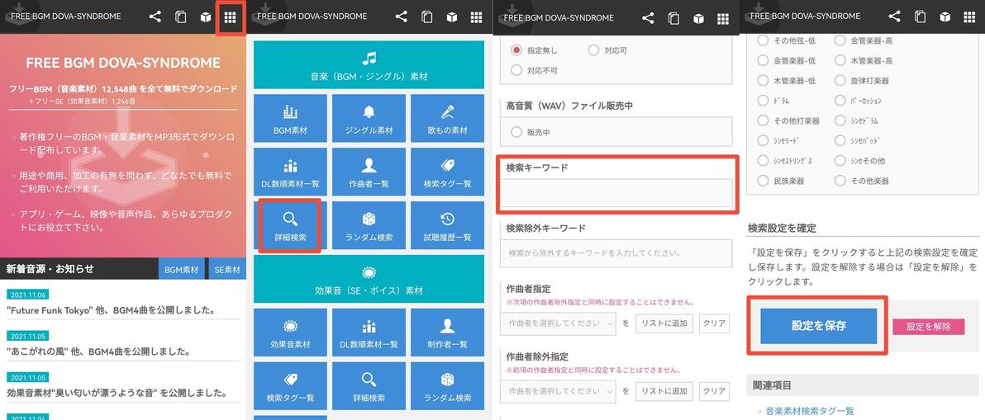Select その他打楽器 instrument radio button

point(763,120)
